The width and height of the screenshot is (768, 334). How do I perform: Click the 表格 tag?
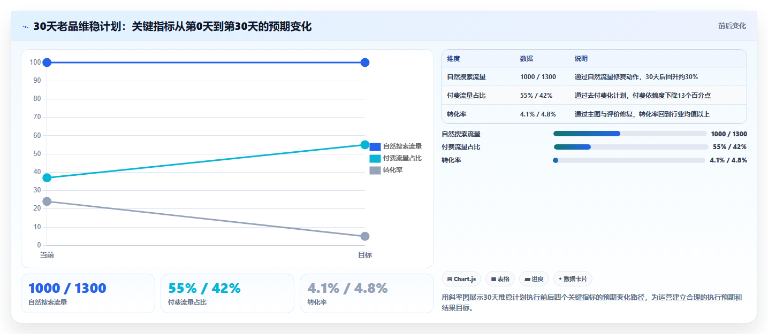500,279
